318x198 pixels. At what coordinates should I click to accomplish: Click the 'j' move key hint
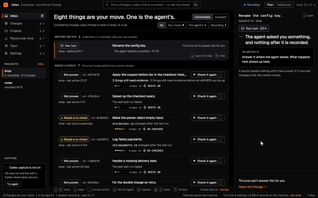56,190
